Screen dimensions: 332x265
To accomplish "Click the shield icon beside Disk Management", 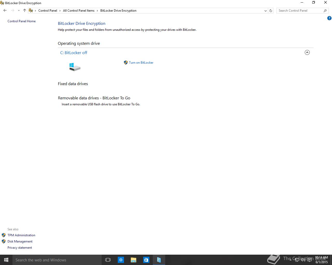I will coord(4,241).
